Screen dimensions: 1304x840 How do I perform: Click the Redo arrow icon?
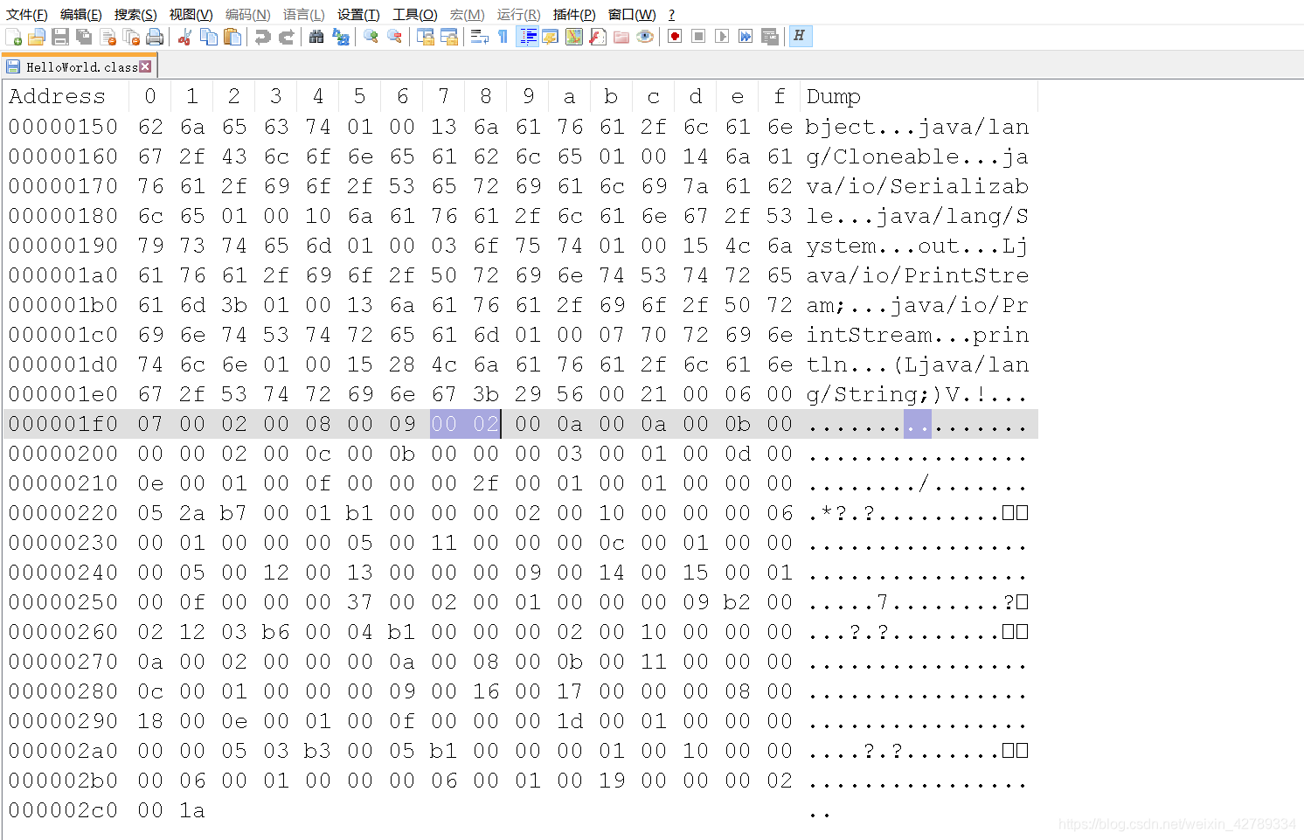pyautogui.click(x=286, y=37)
